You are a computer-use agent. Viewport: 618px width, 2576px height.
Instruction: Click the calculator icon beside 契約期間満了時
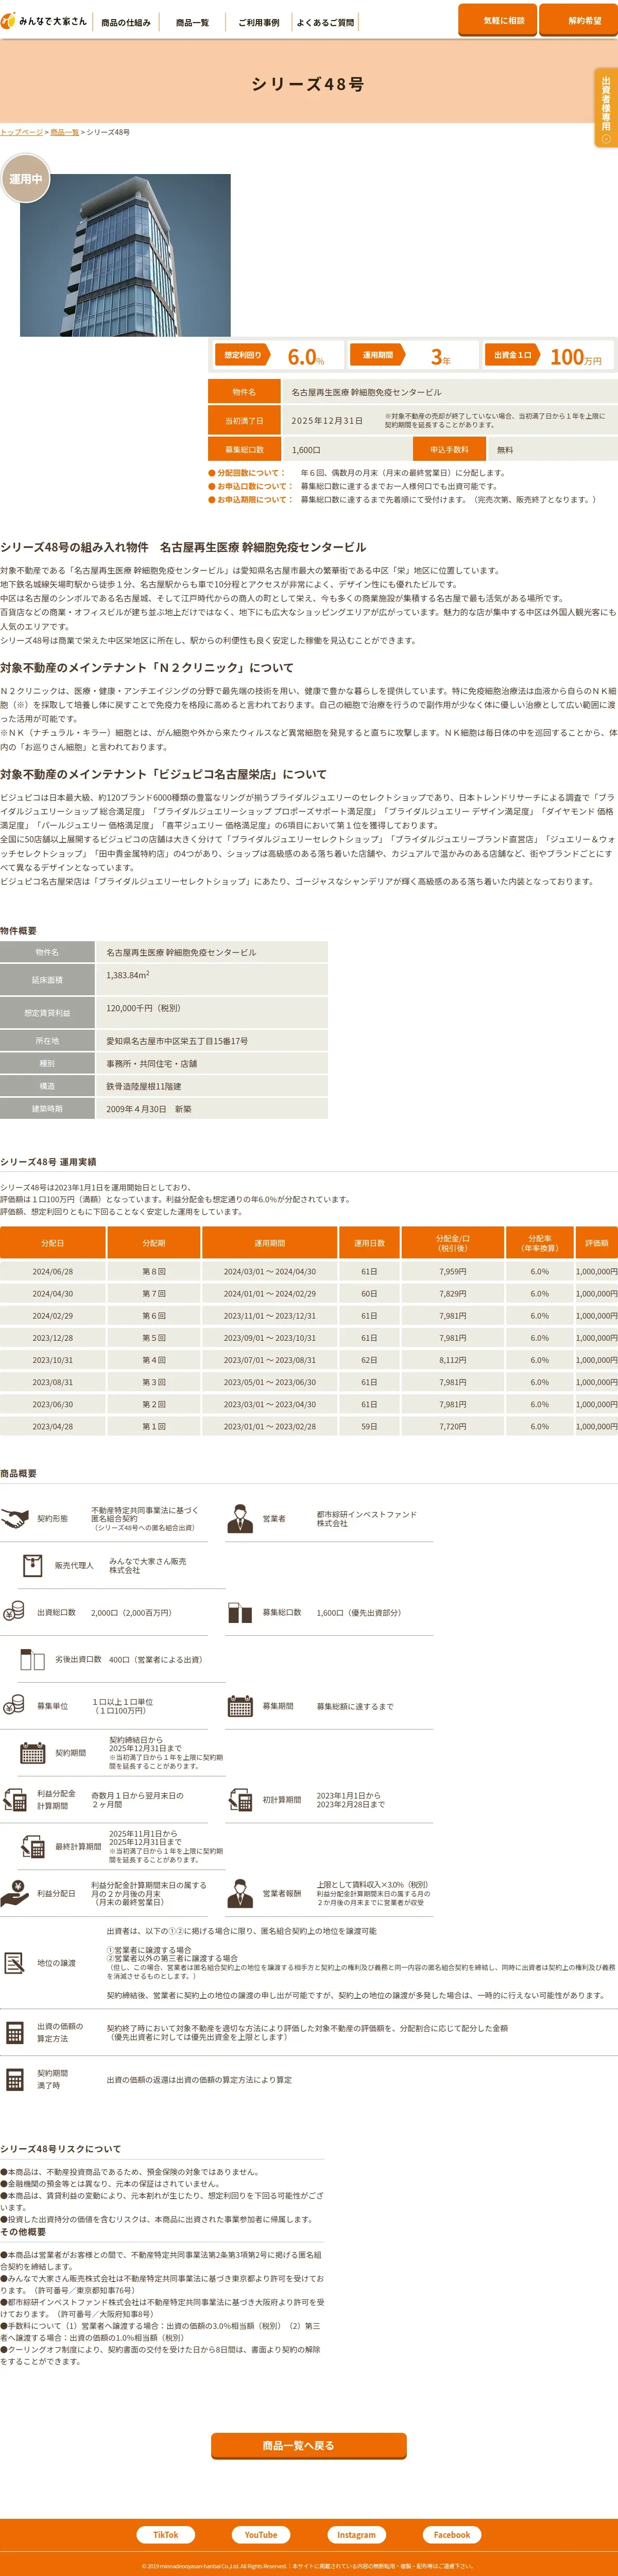pyautogui.click(x=14, y=2079)
